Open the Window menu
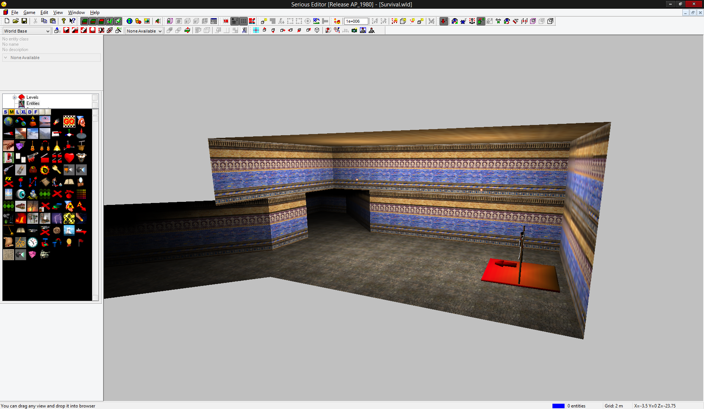This screenshot has height=409, width=704. click(76, 12)
